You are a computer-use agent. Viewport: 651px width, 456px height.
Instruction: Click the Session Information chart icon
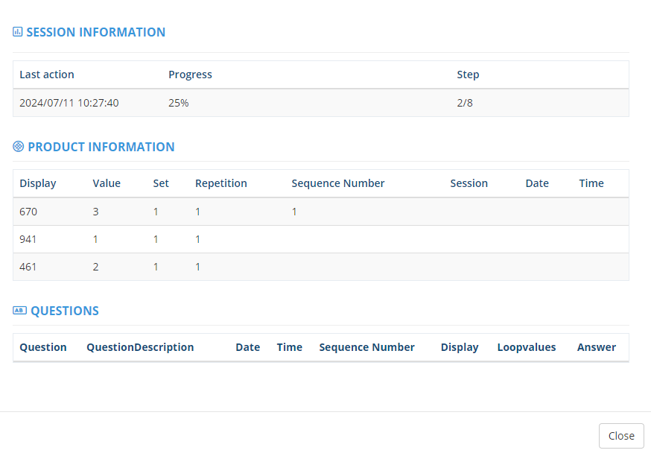pyautogui.click(x=18, y=32)
